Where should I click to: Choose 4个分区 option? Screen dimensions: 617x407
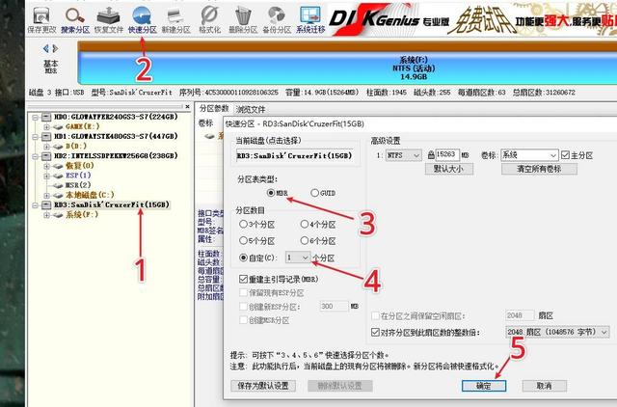[x=305, y=225]
